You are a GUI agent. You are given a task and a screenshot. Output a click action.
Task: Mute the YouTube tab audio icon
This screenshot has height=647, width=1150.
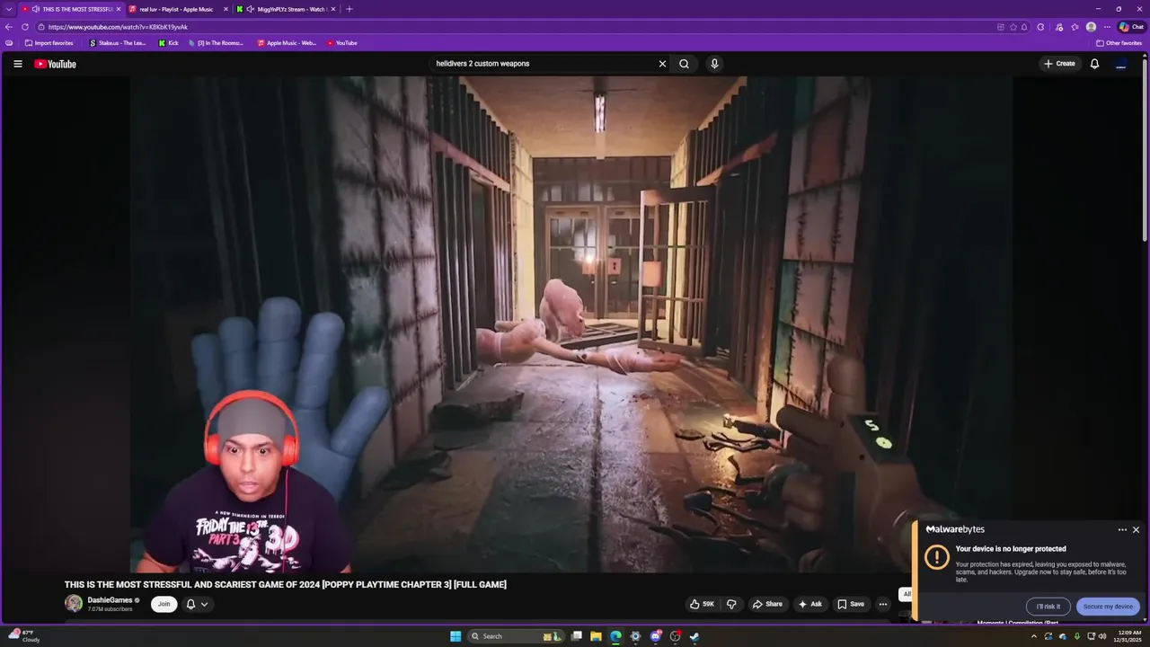click(35, 9)
